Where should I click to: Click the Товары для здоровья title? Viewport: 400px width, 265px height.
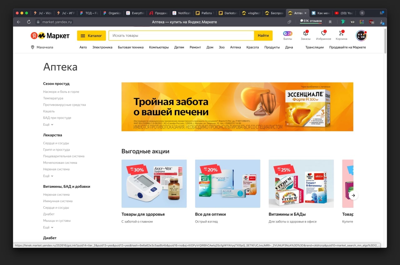143,214
